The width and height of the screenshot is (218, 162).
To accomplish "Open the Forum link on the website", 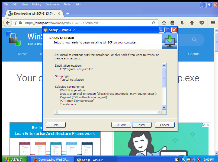I will (194, 54).
